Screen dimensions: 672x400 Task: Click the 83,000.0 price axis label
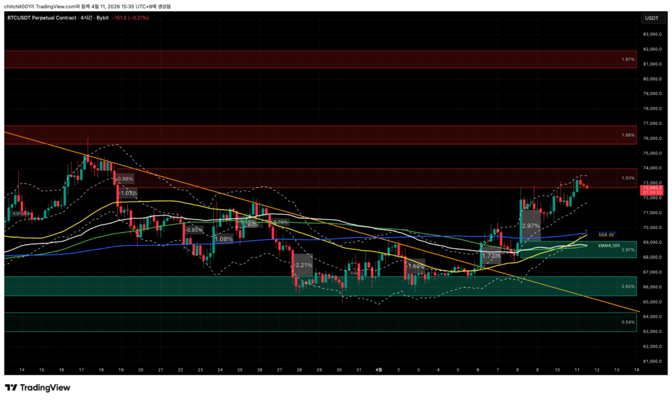652,34
